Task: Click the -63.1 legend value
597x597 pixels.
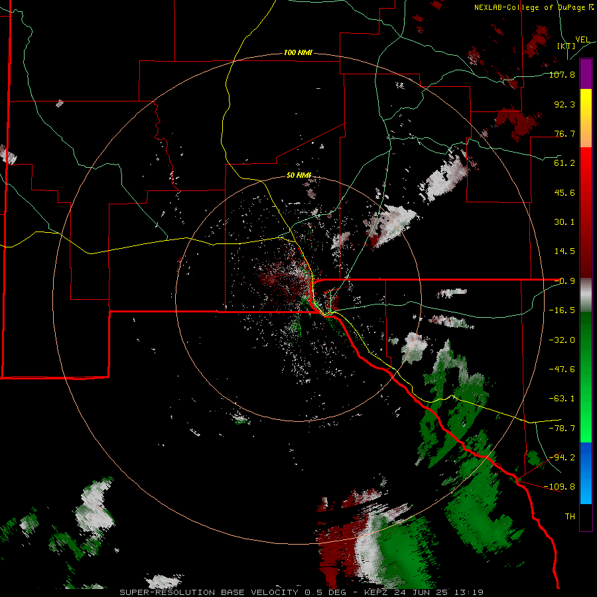Action: (x=562, y=398)
